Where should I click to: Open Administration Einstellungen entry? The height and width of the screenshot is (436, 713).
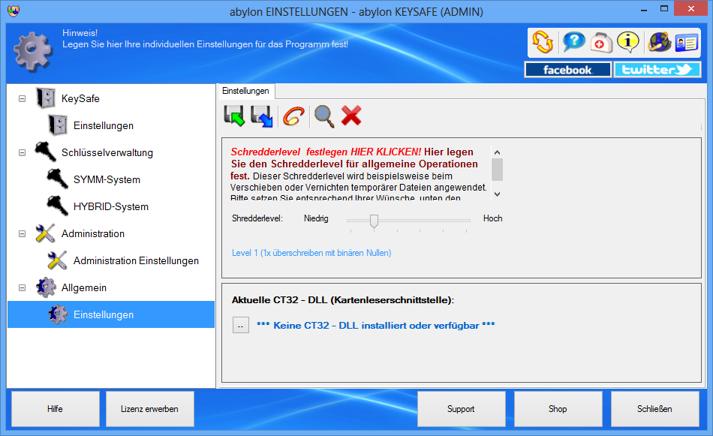click(137, 260)
